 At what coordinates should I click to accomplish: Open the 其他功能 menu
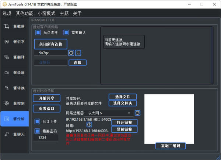[24, 13]
